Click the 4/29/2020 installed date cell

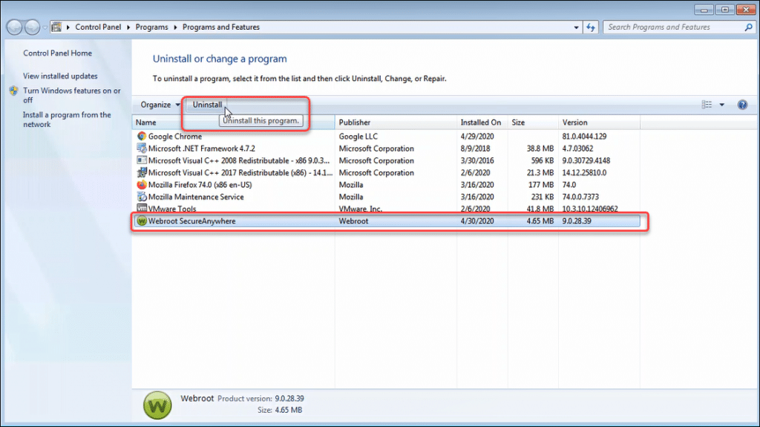[x=477, y=137]
